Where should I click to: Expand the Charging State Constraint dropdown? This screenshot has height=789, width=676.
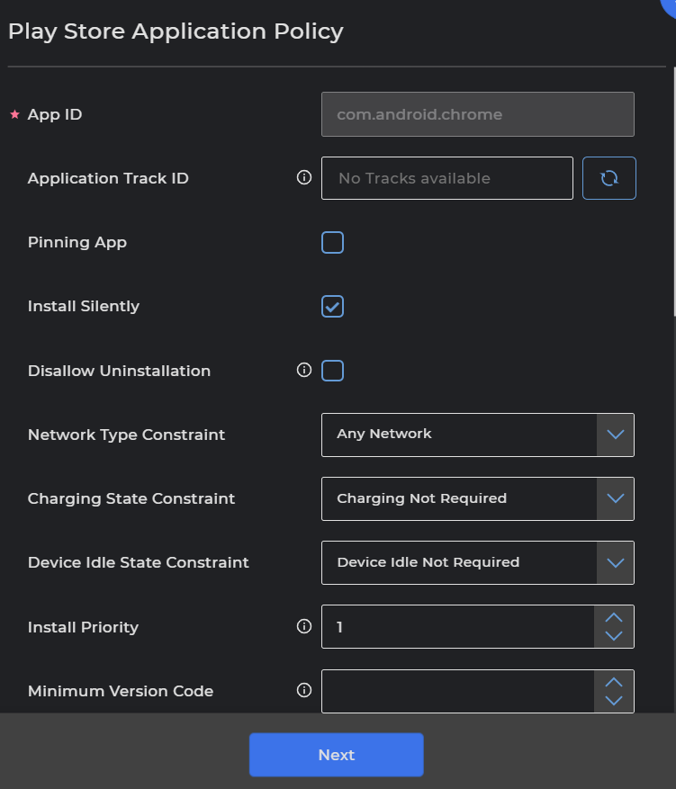(477, 498)
